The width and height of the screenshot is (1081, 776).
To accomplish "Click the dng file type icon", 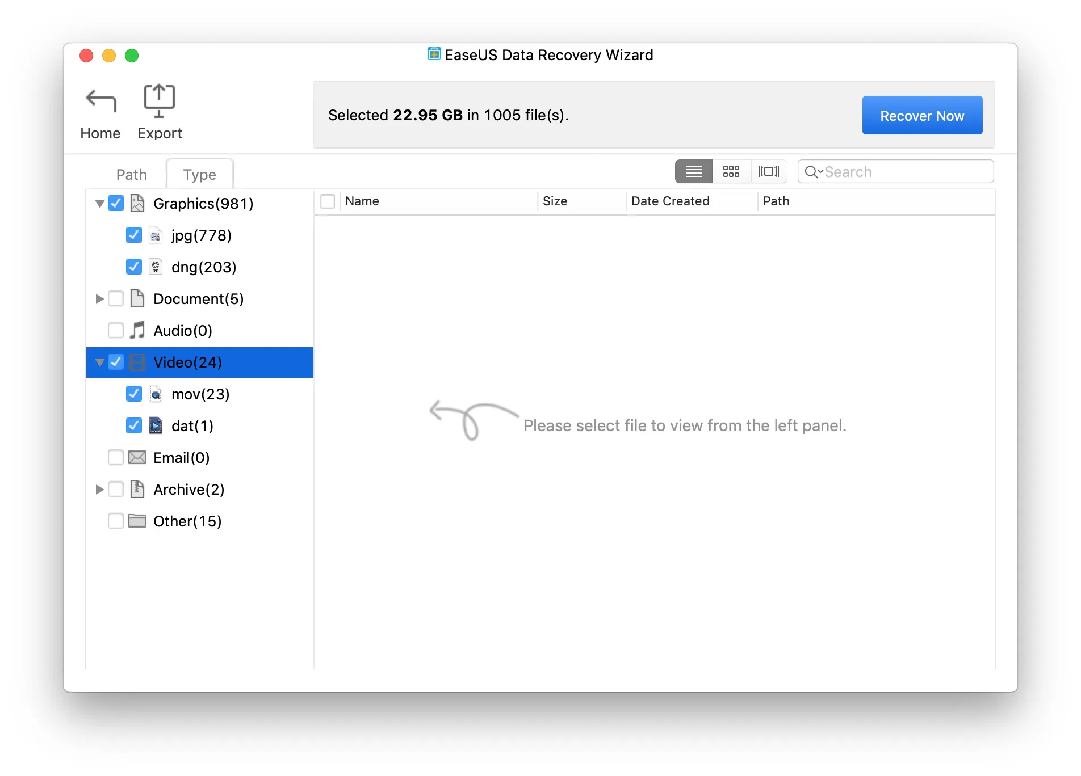I will click(156, 267).
